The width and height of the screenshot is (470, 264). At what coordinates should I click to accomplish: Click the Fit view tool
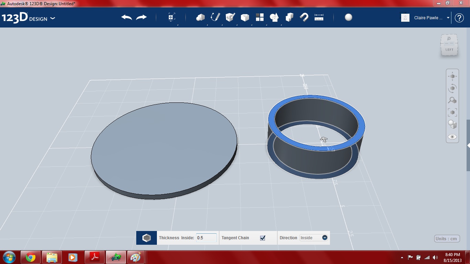pyautogui.click(x=452, y=112)
